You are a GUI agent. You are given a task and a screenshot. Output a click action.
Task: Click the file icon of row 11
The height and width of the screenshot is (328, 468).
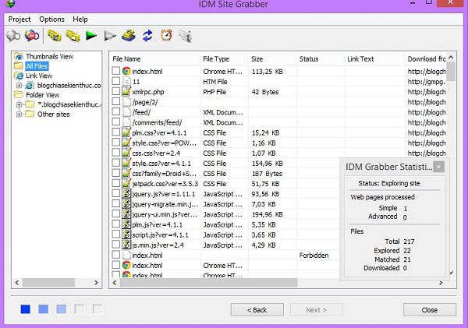pos(126,81)
